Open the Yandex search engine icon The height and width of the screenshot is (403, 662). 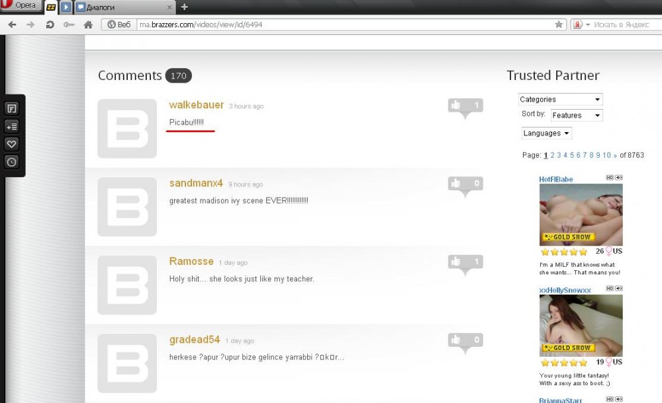click(577, 24)
